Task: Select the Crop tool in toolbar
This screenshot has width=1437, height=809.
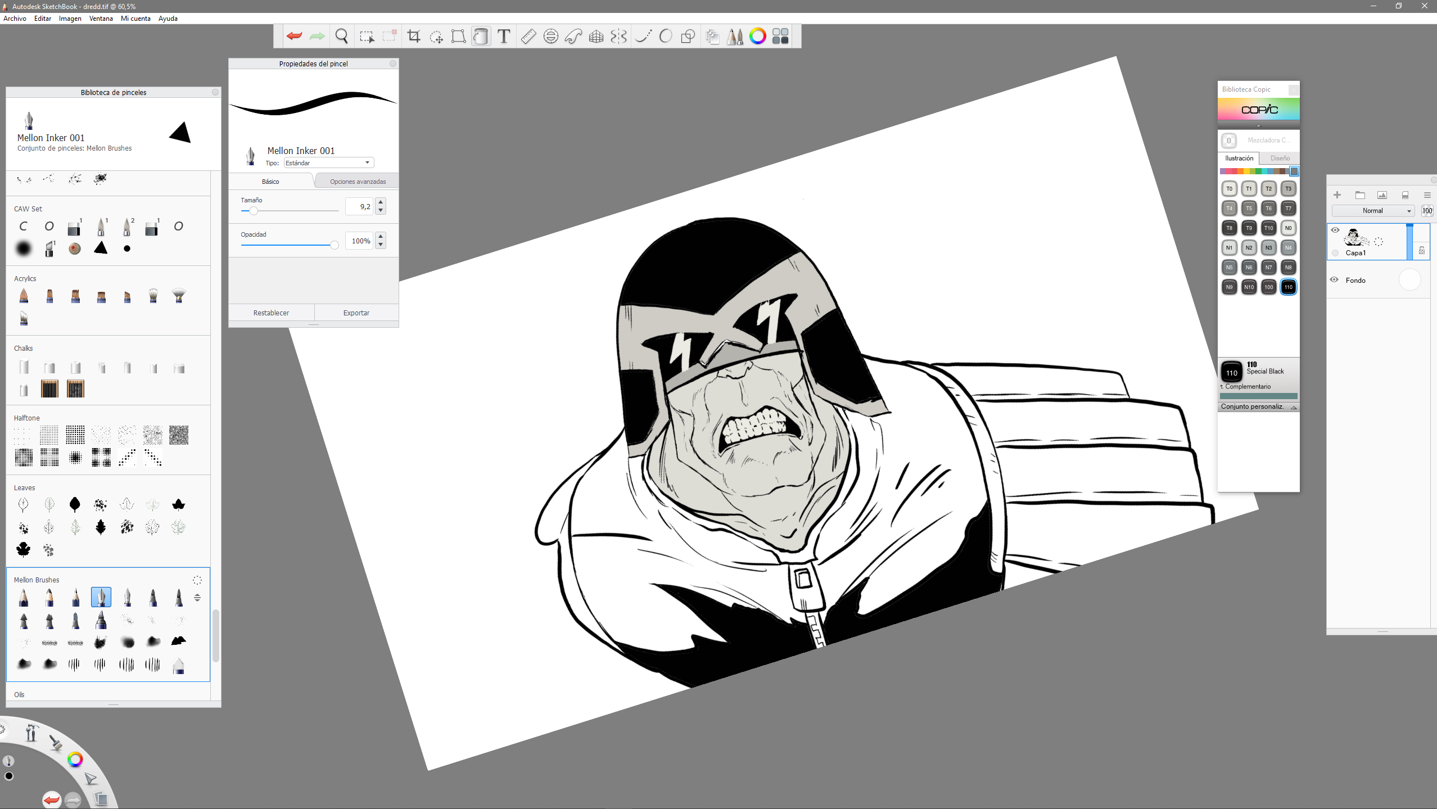Action: pos(414,37)
